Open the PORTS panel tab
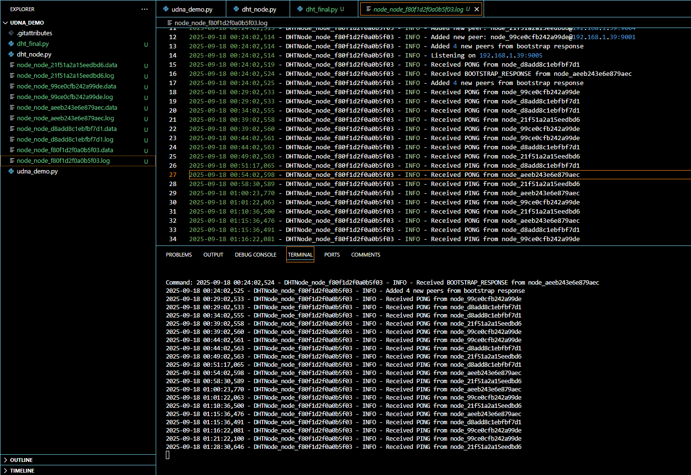Screen dimensions: 691x475 tap(332, 255)
